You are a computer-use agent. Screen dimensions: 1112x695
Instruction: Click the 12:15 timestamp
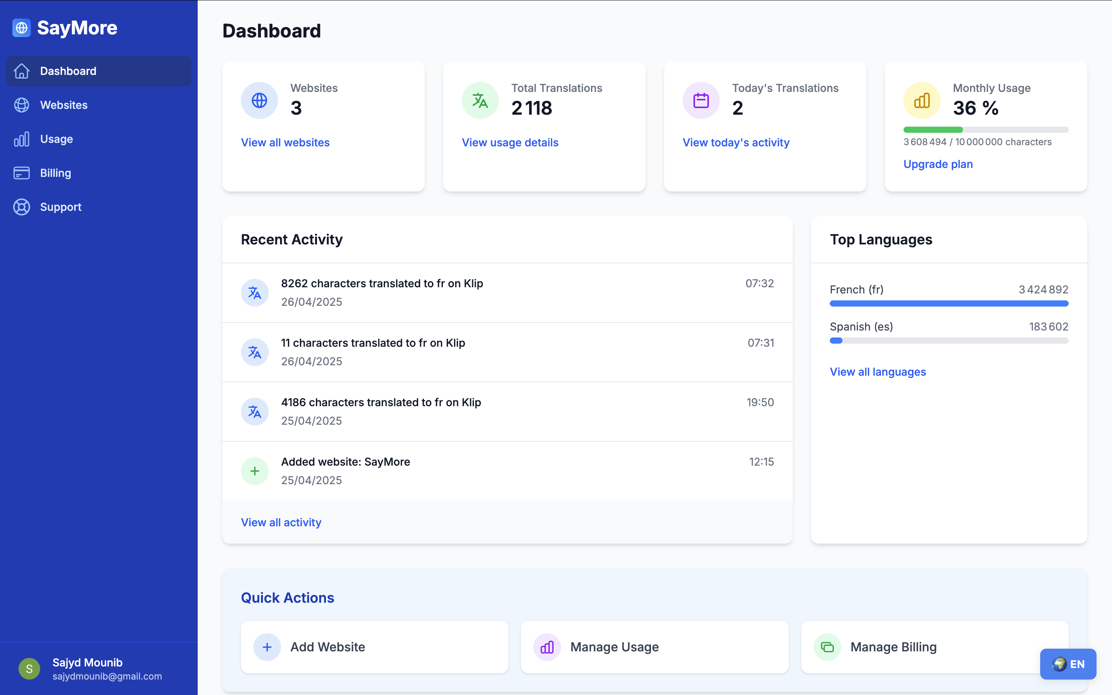[761, 461]
